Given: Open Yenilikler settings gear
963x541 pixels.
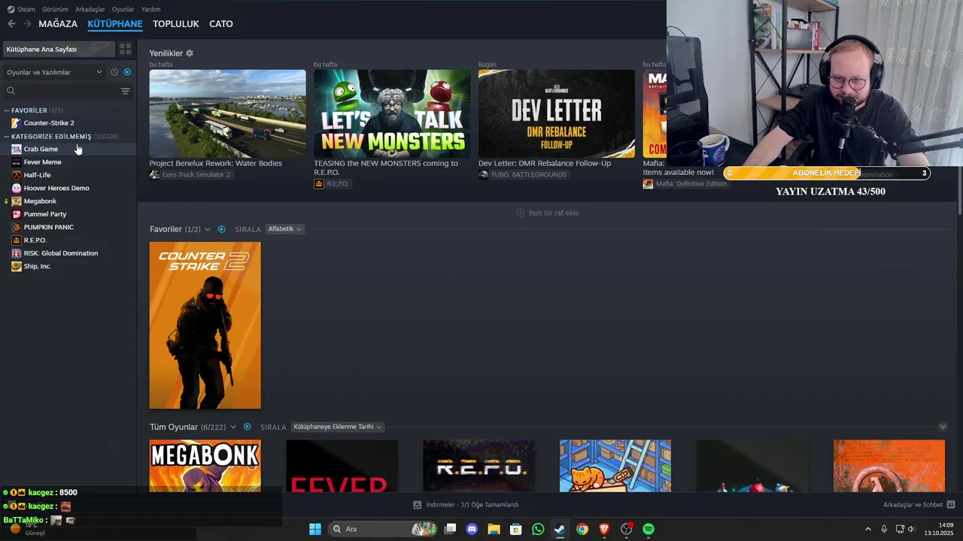Looking at the screenshot, I should point(190,53).
